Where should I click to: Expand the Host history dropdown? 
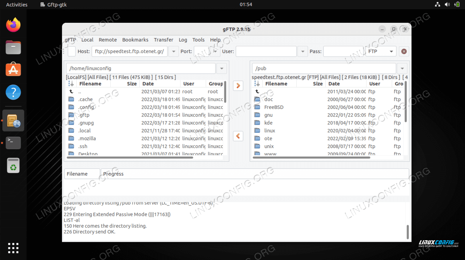tap(173, 51)
